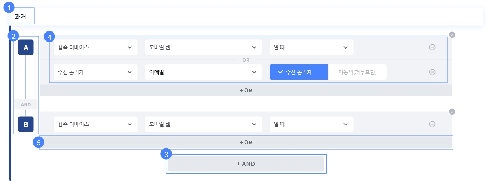Click the AND connector label between groups

(x=26, y=104)
